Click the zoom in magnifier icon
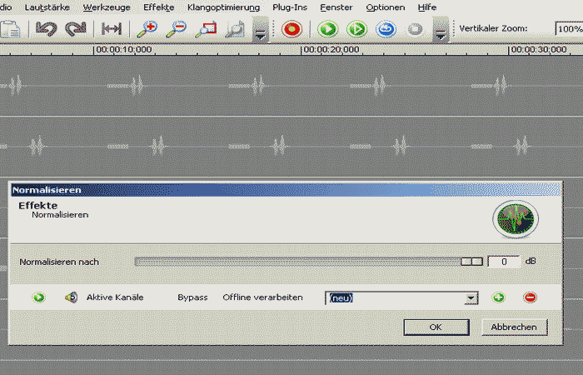Viewport: 583px width, 375px height. click(x=148, y=29)
